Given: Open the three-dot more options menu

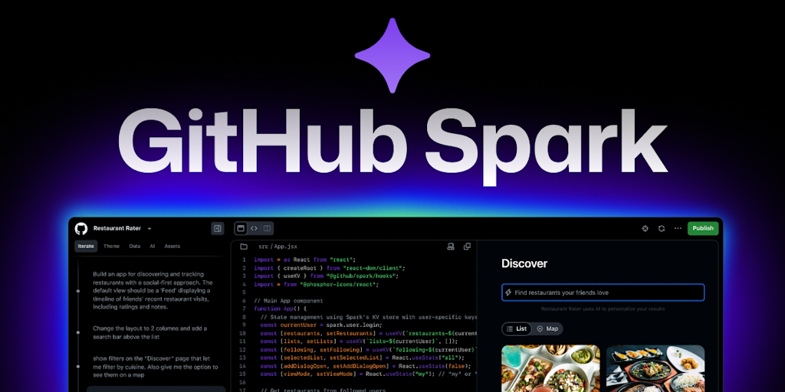Looking at the screenshot, I should 678,228.
